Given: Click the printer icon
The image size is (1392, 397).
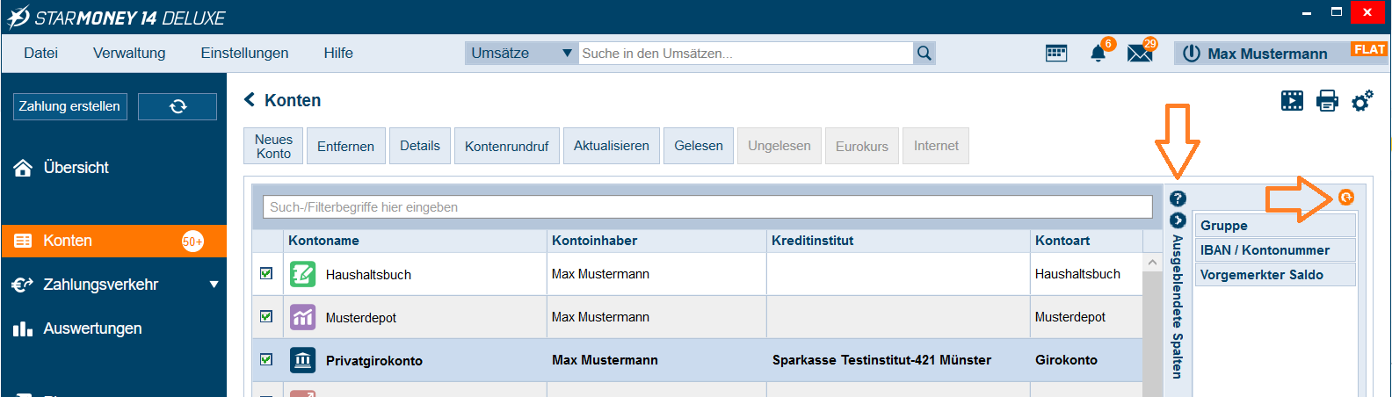Looking at the screenshot, I should [1327, 101].
